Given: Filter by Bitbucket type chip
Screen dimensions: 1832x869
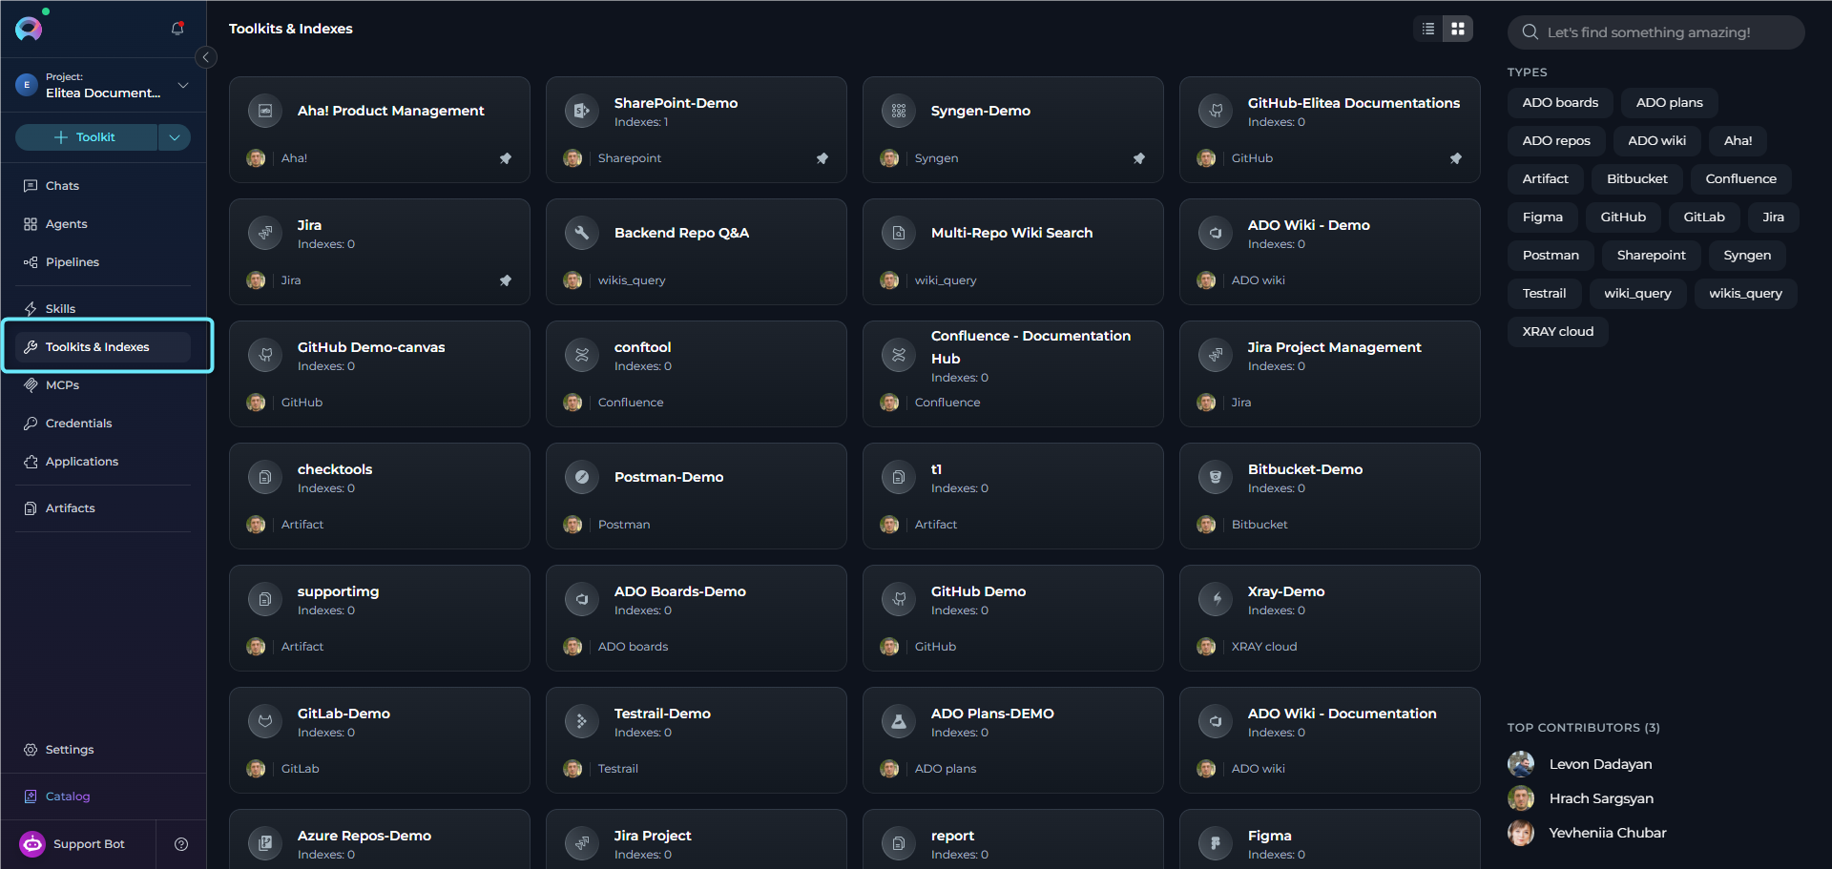Looking at the screenshot, I should (x=1636, y=179).
